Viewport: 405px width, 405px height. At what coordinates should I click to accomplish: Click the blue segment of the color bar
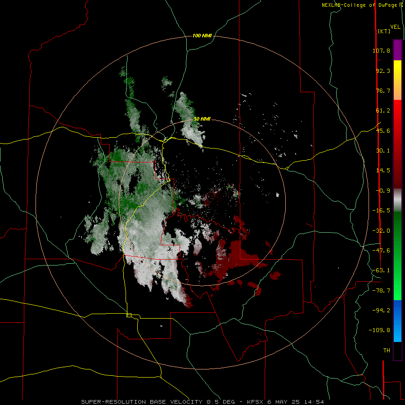(397, 321)
